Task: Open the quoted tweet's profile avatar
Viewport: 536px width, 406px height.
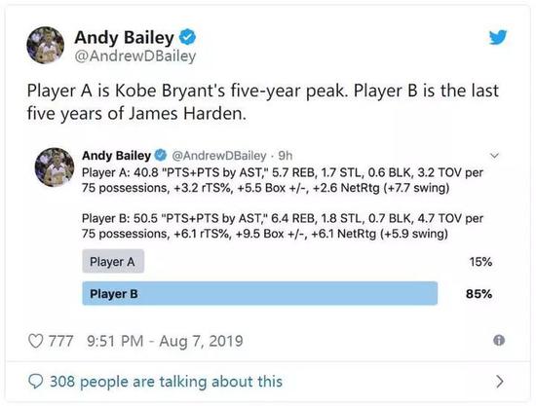Action: [x=55, y=166]
